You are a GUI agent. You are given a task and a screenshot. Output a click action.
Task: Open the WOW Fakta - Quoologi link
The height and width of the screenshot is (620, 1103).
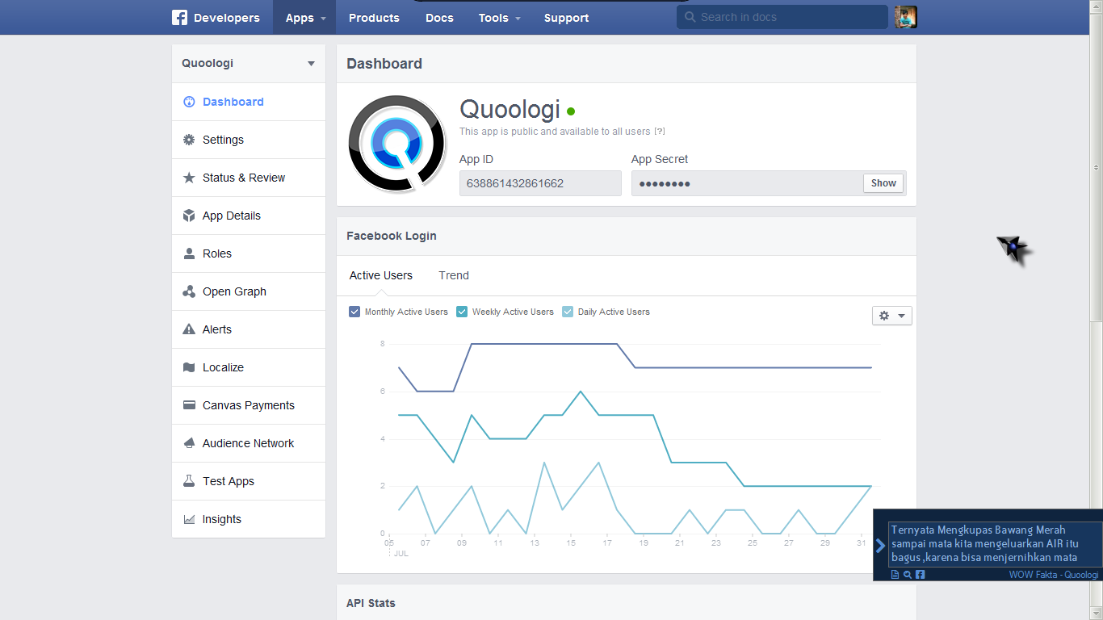[1054, 575]
